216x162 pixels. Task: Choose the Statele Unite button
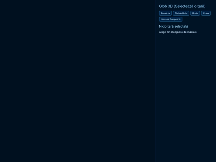[x=181, y=13]
